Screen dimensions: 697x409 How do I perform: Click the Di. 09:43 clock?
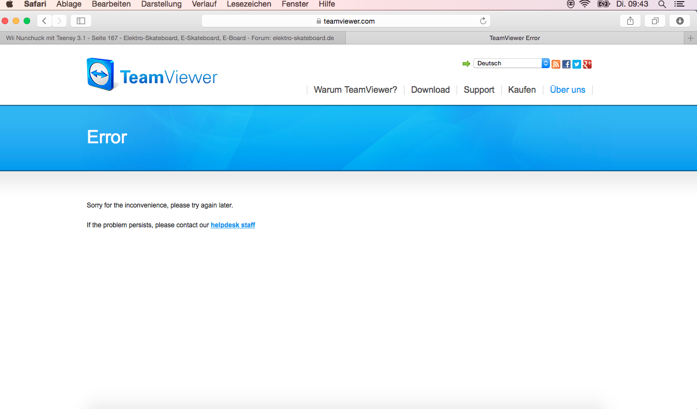tap(632, 4)
